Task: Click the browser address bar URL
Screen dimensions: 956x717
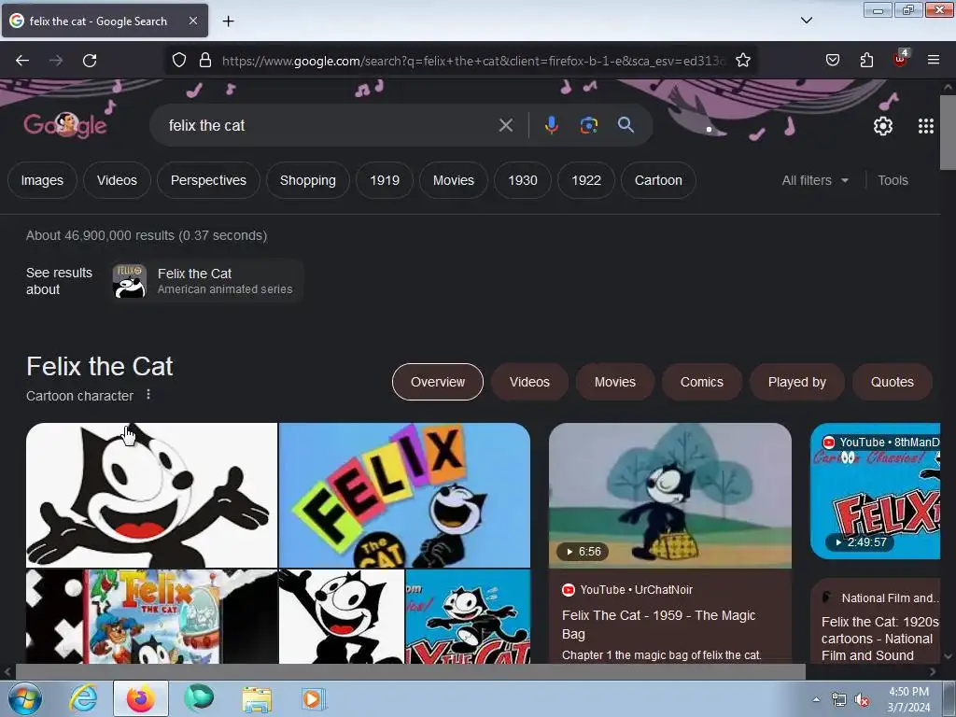Action: click(x=472, y=61)
